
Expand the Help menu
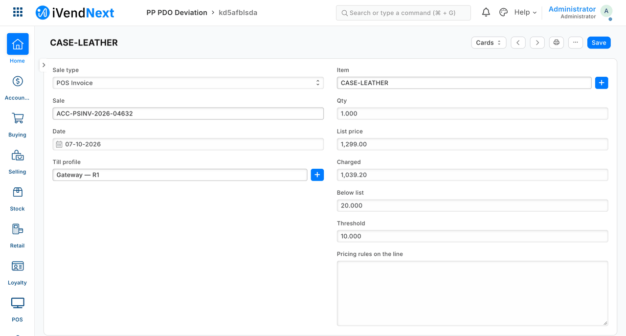525,13
